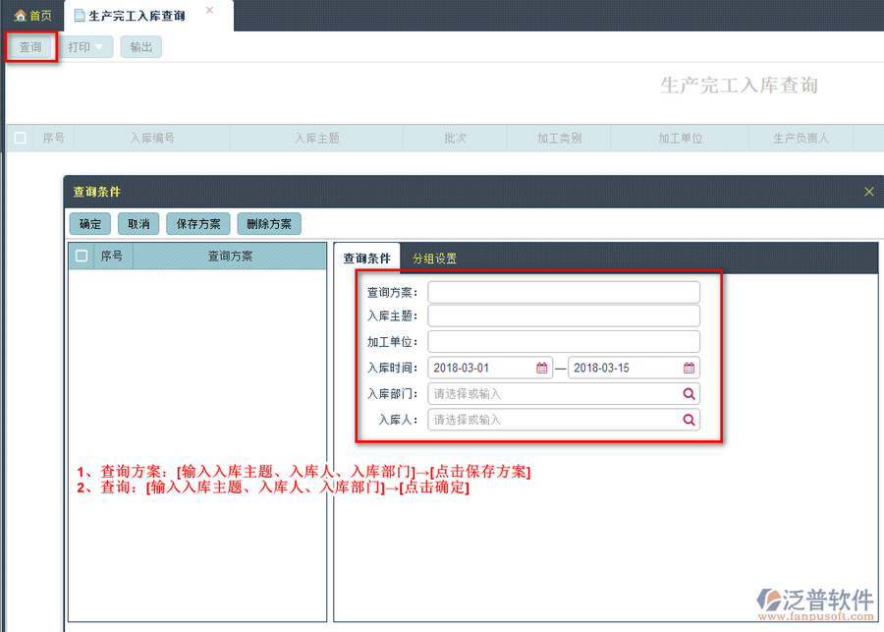Click the 批次 column header
This screenshot has height=632, width=884.
[x=455, y=139]
